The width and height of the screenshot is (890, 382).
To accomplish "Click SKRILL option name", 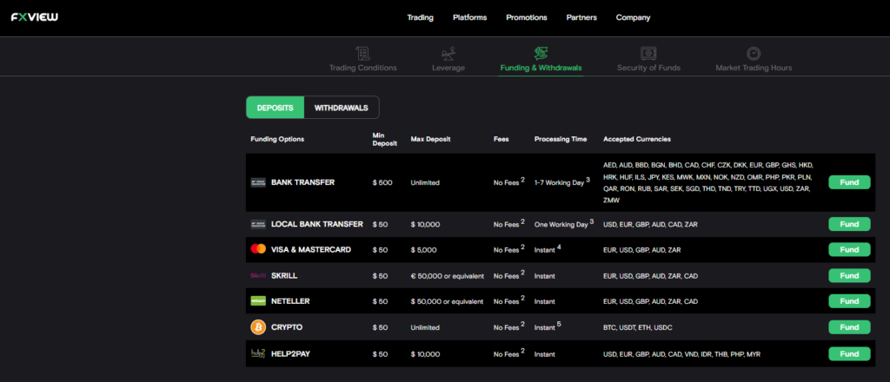I will click(x=284, y=275).
